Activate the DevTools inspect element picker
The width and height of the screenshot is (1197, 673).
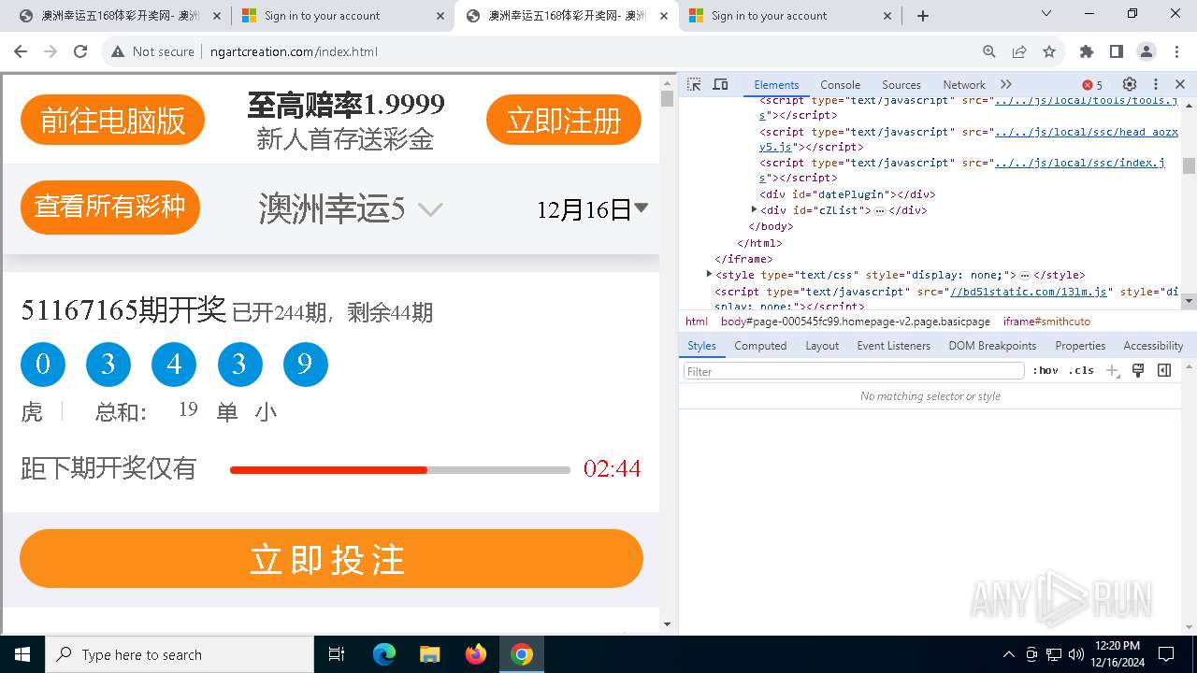click(x=694, y=84)
